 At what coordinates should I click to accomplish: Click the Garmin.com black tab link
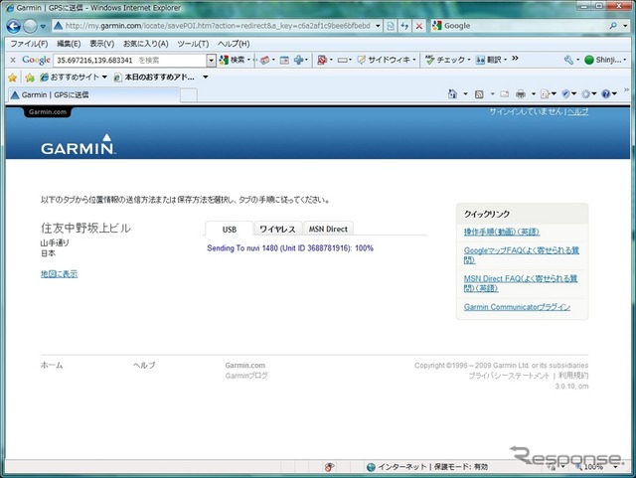(48, 112)
